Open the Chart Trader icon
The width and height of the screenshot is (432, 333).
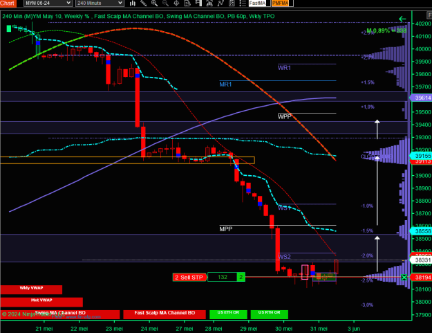pos(198,3)
